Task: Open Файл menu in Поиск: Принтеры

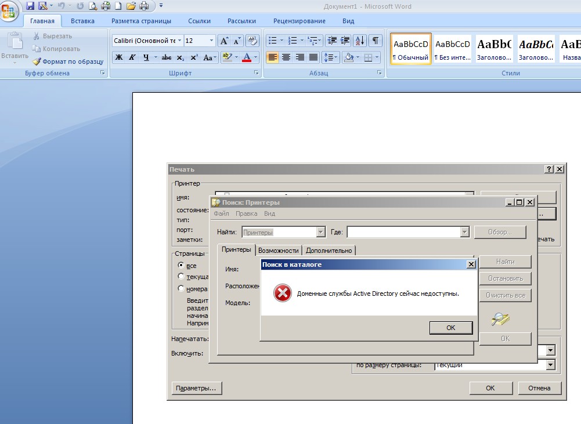Action: 221,213
